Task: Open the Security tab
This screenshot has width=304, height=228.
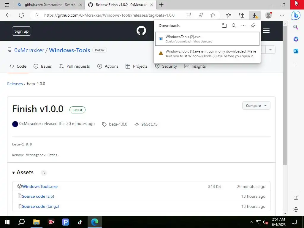Action: point(166,66)
